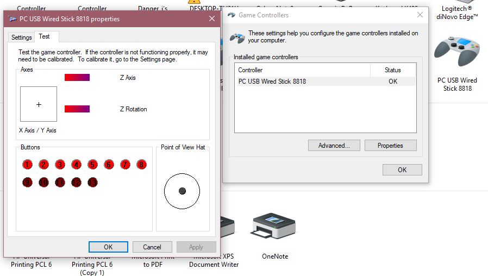Click dark button indicator 9
The image size is (488, 276).
27,182
